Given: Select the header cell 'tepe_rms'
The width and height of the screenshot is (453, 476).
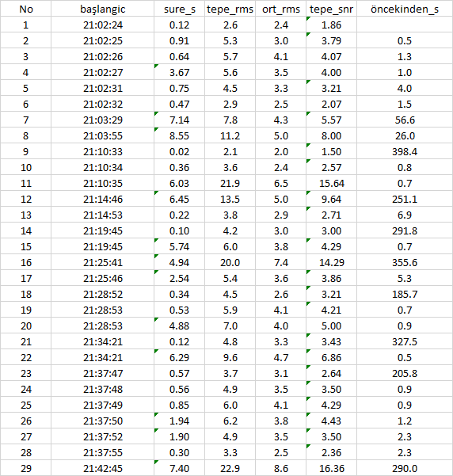Looking at the screenshot, I should (x=230, y=9).
